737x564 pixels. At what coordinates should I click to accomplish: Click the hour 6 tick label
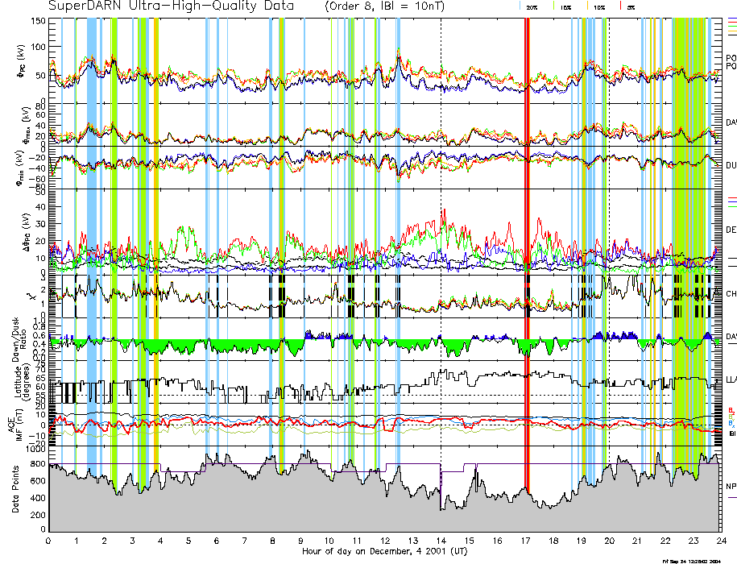tap(217, 541)
